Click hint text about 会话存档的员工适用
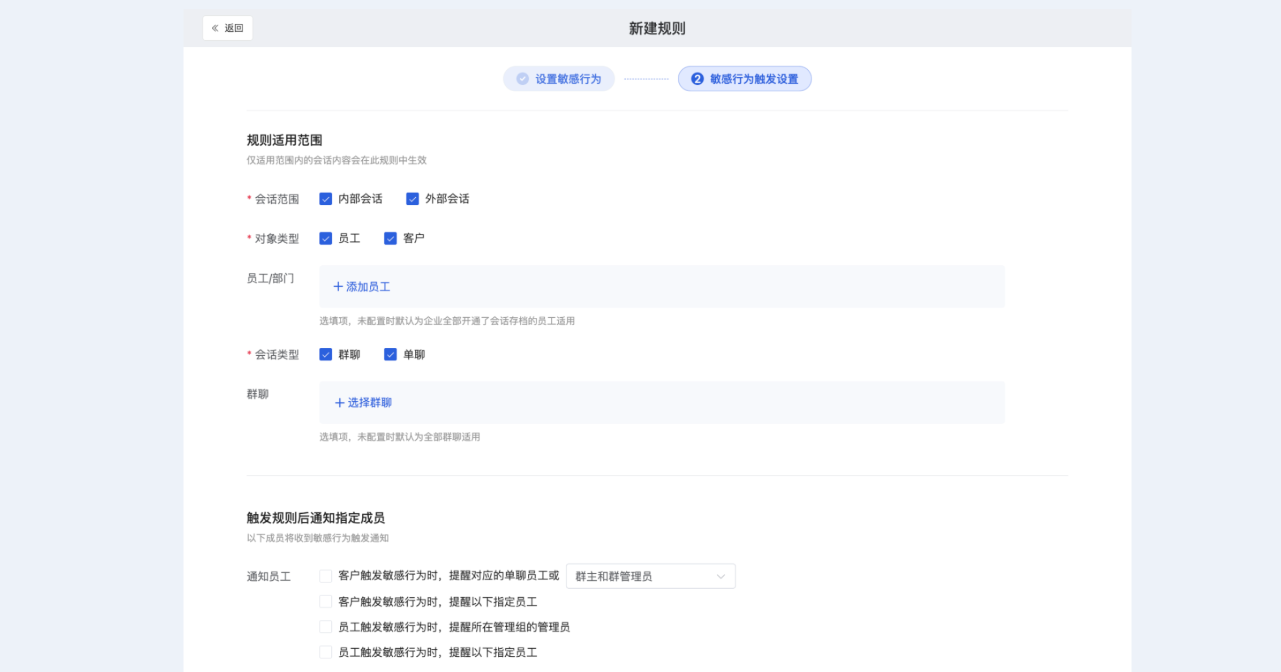Screen dimensions: 1281x672 (x=447, y=321)
